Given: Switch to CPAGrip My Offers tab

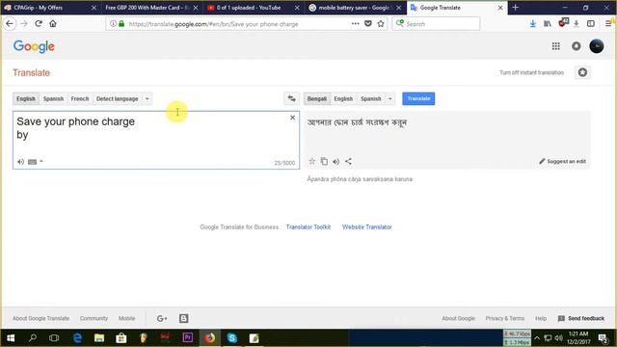Looking at the screenshot, I should click(x=50, y=8).
